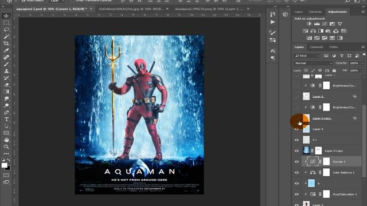This screenshot has height=206, width=367.
Task: Show the Brightness/Contrast layer above Layer 6 copy
Action: pos(296,107)
